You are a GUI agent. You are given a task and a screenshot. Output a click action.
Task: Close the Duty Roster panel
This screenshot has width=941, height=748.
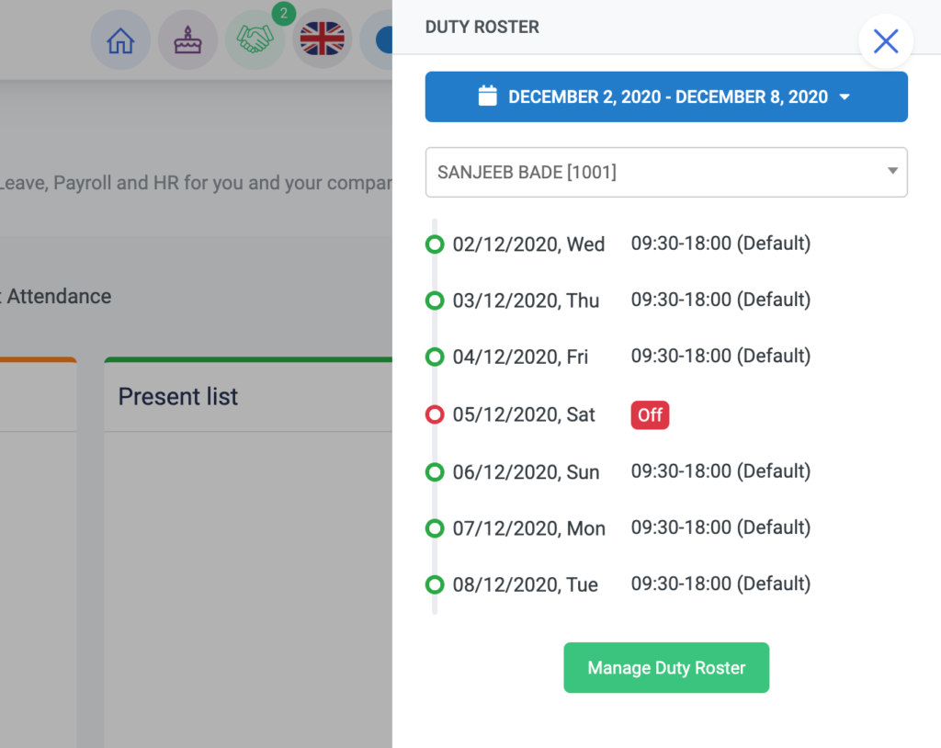[x=885, y=41]
